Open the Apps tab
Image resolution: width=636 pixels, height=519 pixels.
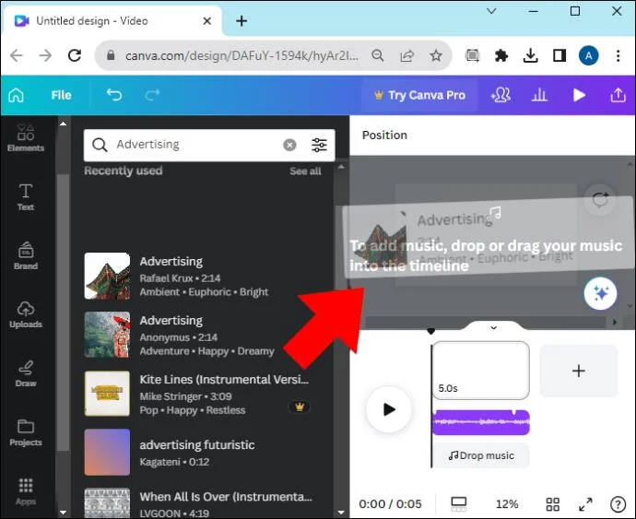(26, 491)
